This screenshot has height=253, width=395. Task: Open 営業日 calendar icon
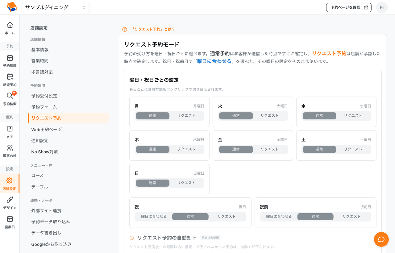10,219
